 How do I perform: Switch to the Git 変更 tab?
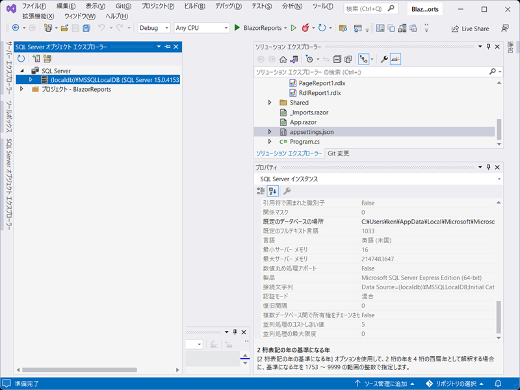click(x=338, y=153)
